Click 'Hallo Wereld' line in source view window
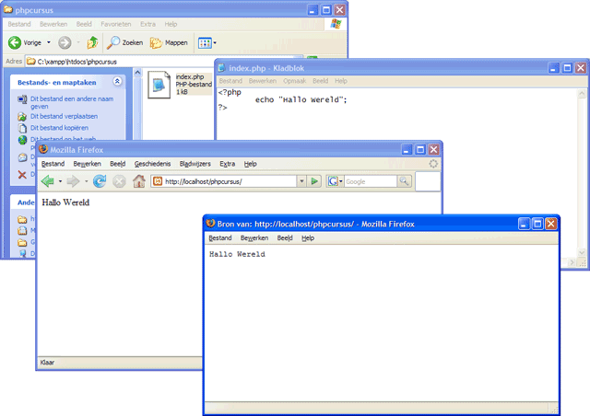 pos(237,254)
